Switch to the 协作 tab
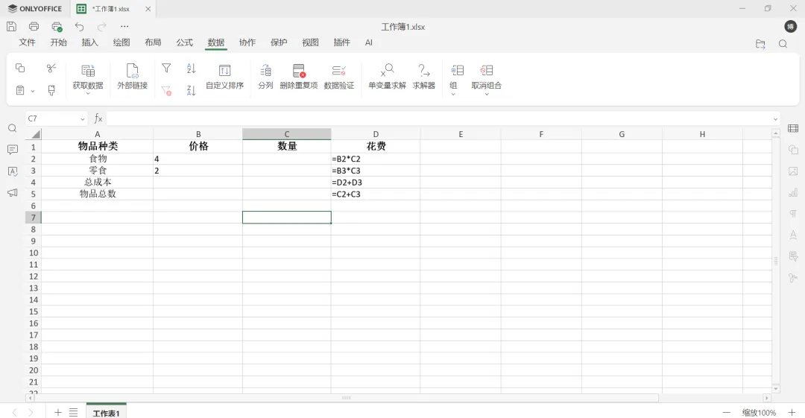Image resolution: width=805 pixels, height=418 pixels. pyautogui.click(x=247, y=42)
